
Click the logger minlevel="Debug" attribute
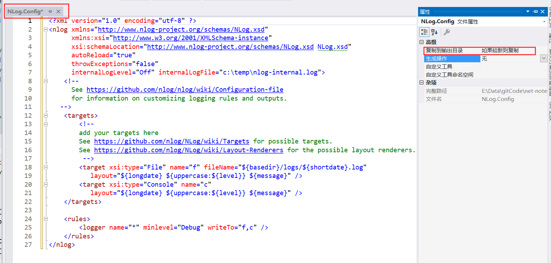pos(174,227)
